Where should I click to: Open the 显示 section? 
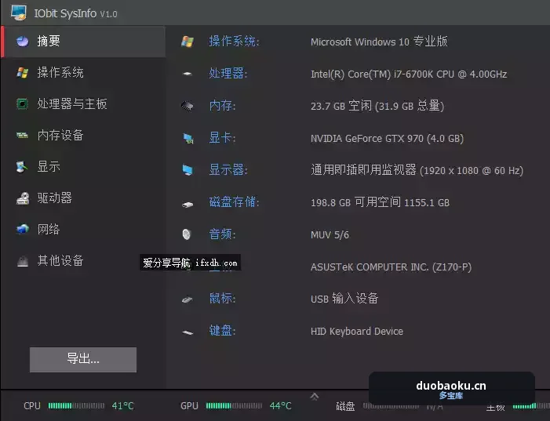tap(83, 166)
